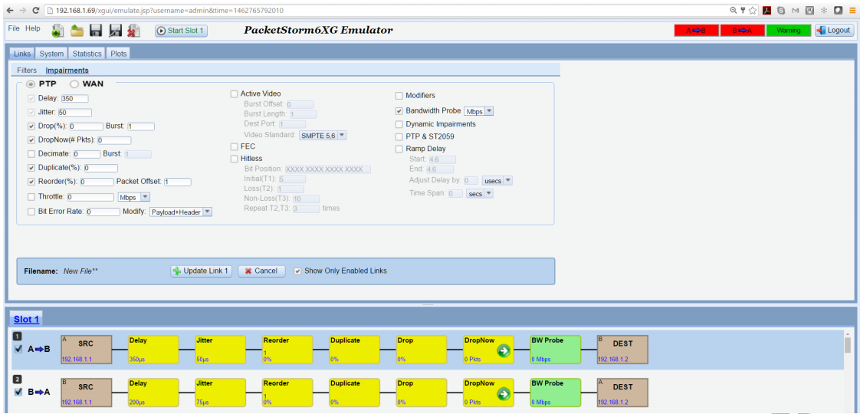This screenshot has width=860, height=414.
Task: Click the shield extension icon
Action: (x=838, y=11)
